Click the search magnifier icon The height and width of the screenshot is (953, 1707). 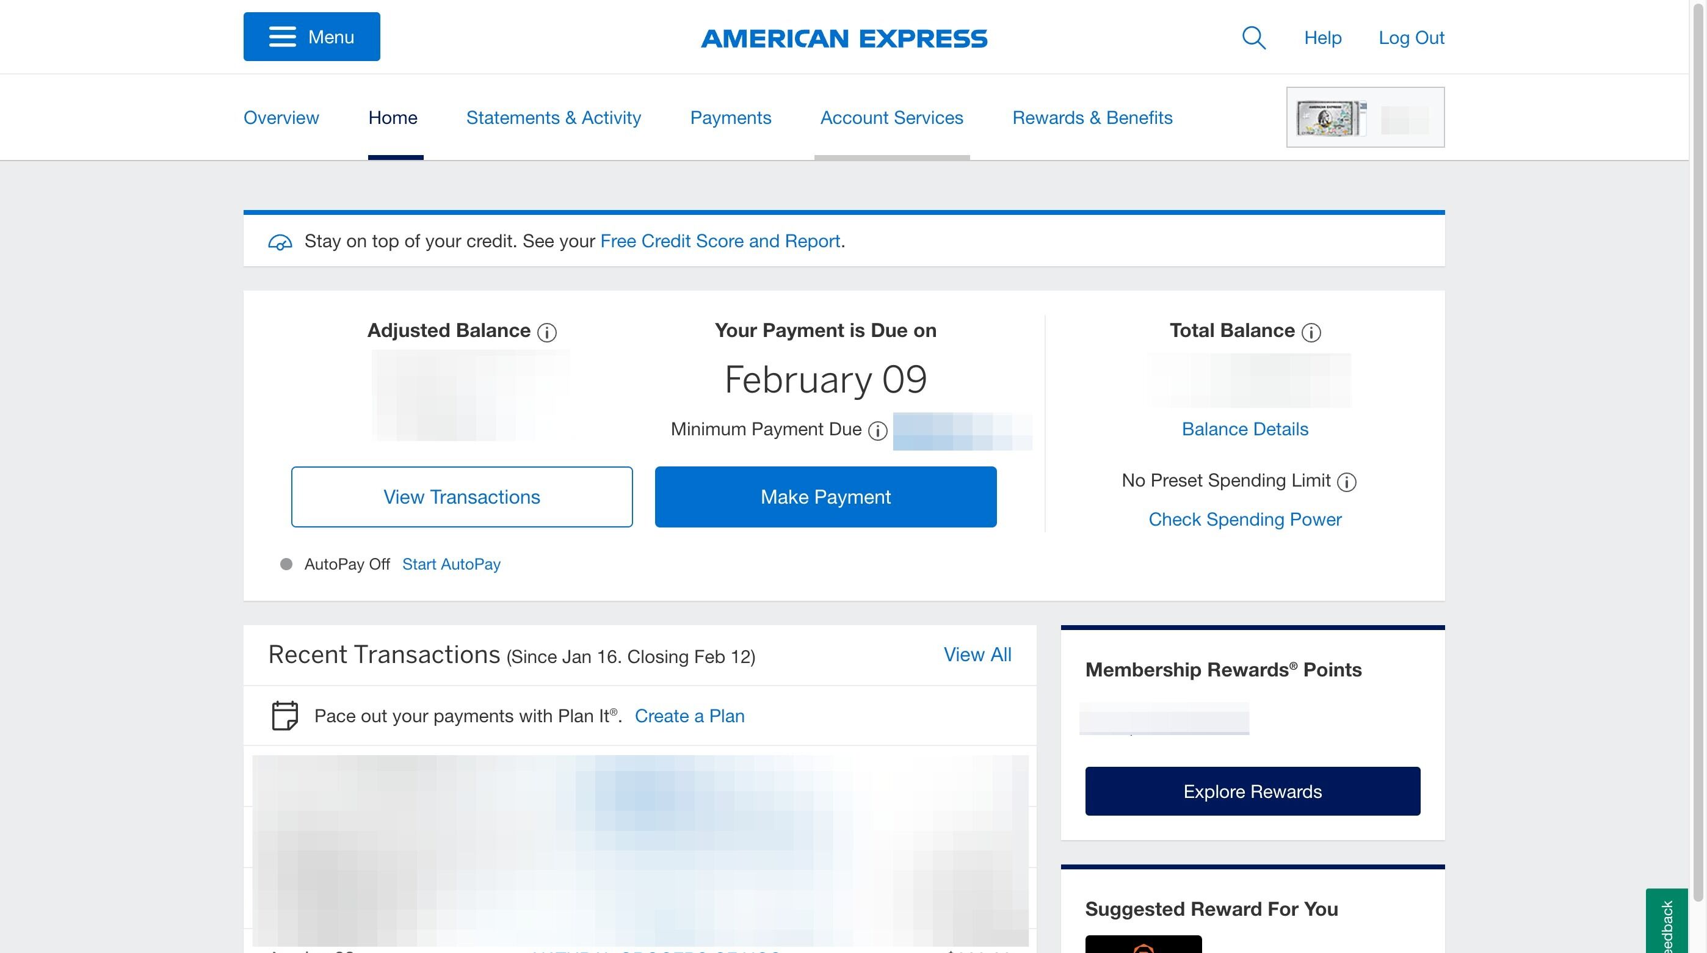(1253, 38)
